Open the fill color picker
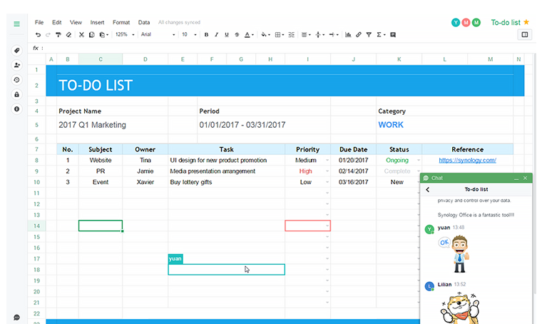 coord(264,34)
